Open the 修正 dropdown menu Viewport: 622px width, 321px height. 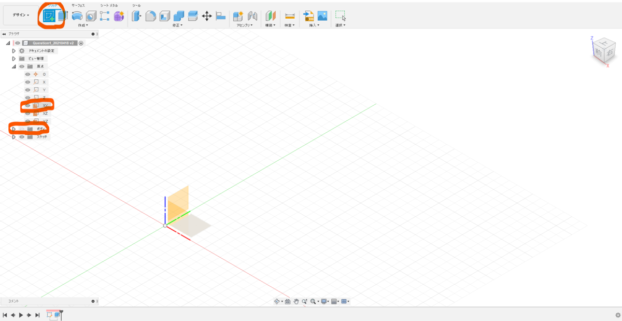pyautogui.click(x=178, y=25)
